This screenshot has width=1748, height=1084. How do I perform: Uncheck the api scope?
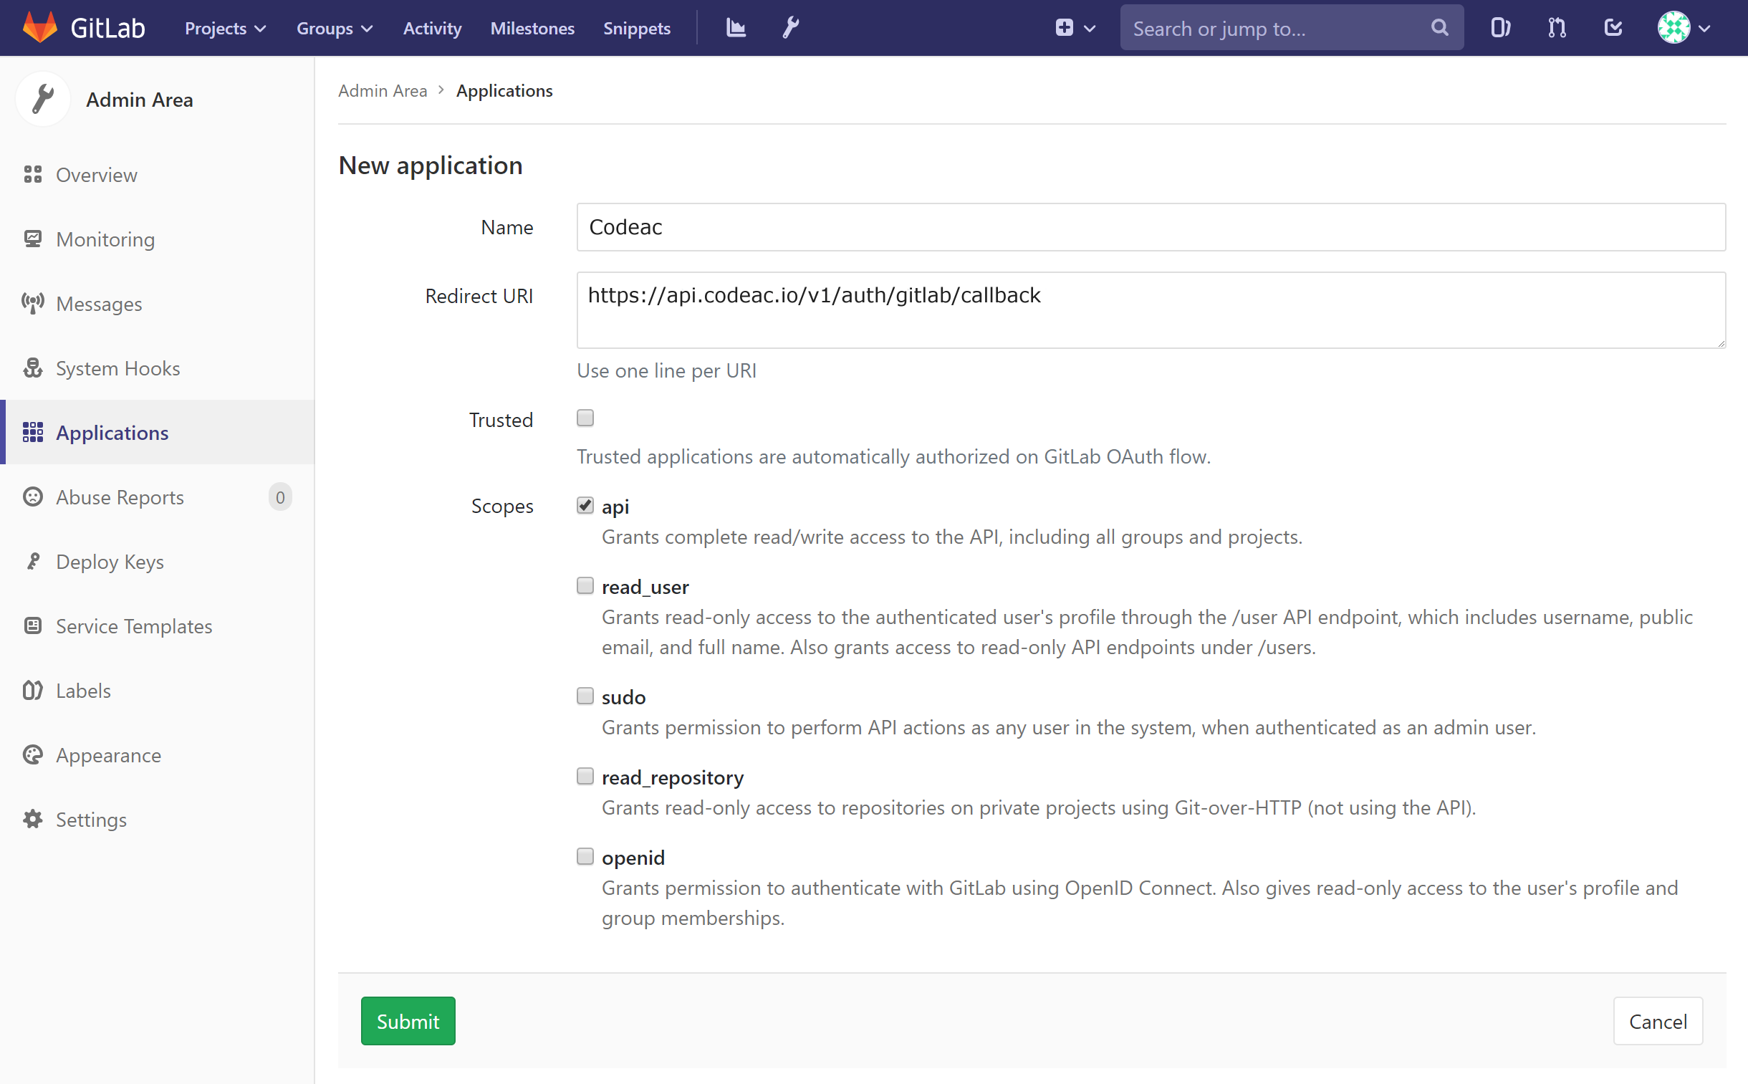click(x=584, y=504)
